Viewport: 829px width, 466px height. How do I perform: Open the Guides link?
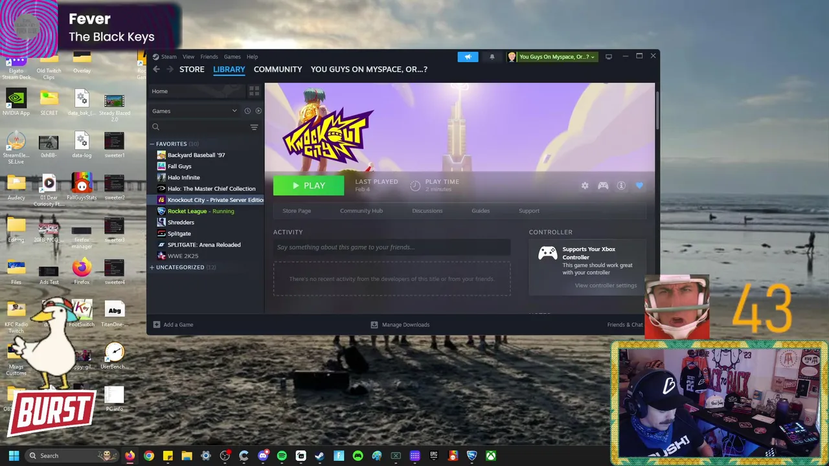pyautogui.click(x=481, y=211)
